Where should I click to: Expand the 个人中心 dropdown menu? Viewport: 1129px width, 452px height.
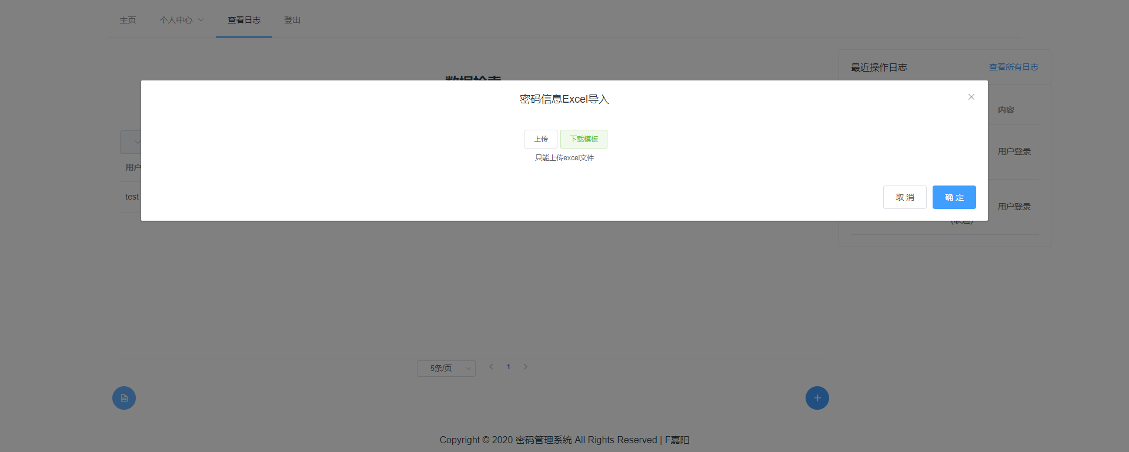(x=181, y=20)
